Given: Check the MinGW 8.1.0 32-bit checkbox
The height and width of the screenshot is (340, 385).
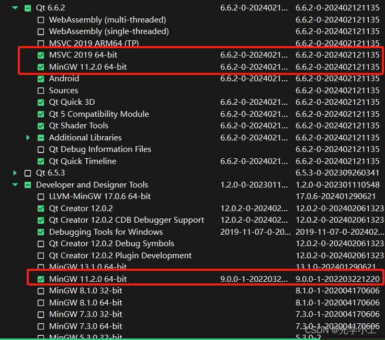Looking at the screenshot, I should tap(41, 291).
